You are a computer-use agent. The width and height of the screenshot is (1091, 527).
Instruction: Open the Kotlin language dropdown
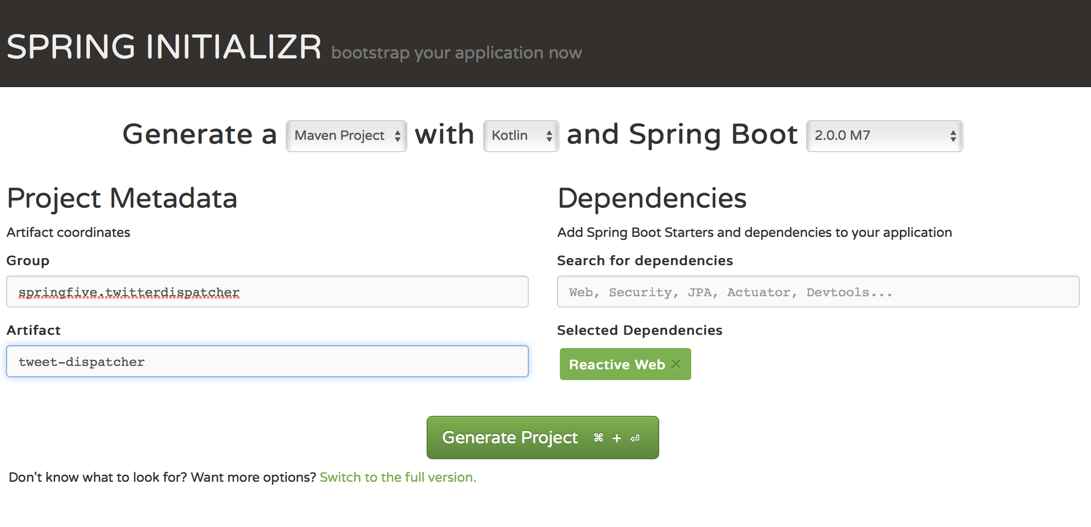pos(521,136)
